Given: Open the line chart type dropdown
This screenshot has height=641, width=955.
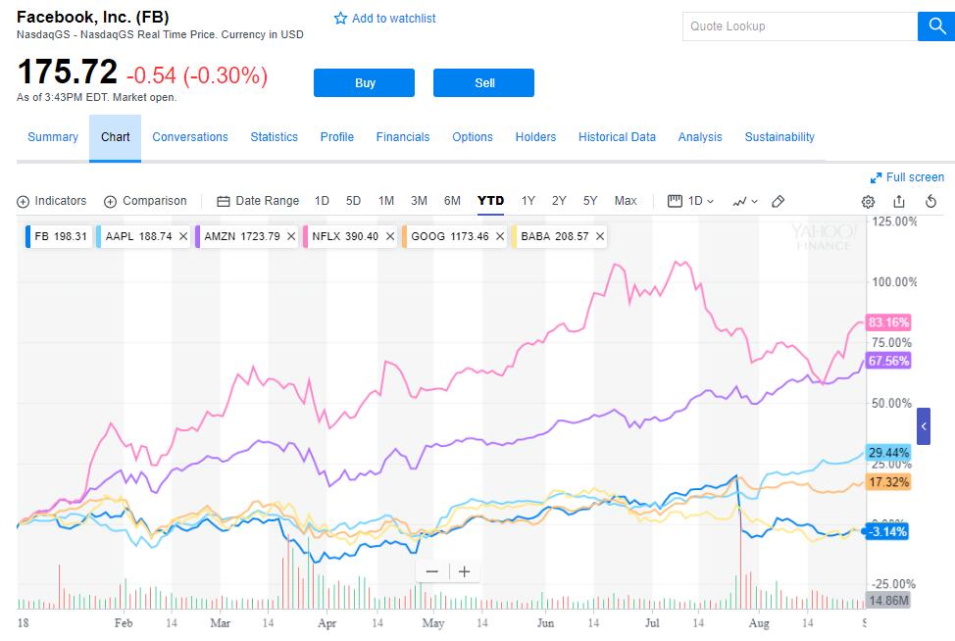Looking at the screenshot, I should [745, 201].
